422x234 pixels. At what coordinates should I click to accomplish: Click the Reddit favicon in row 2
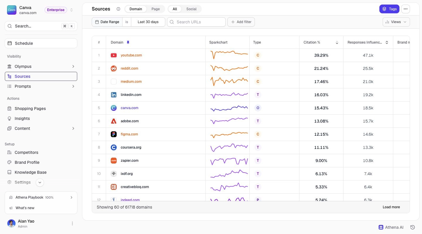(x=114, y=68)
